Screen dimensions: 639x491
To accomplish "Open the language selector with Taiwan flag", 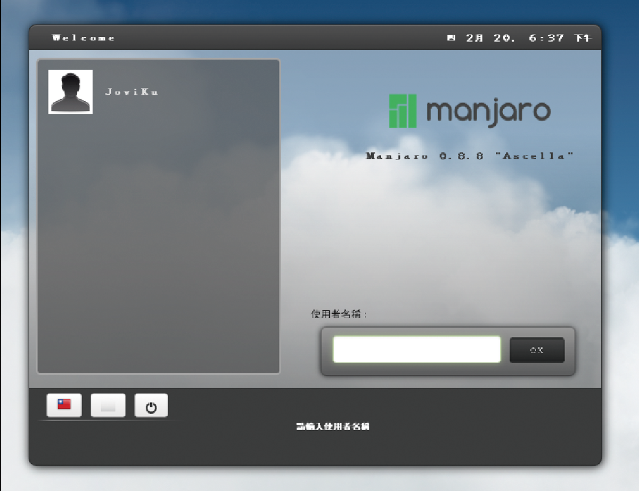I will (64, 405).
